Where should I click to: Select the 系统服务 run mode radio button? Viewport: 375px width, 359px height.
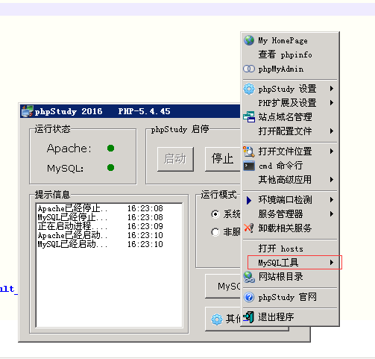tap(215, 214)
